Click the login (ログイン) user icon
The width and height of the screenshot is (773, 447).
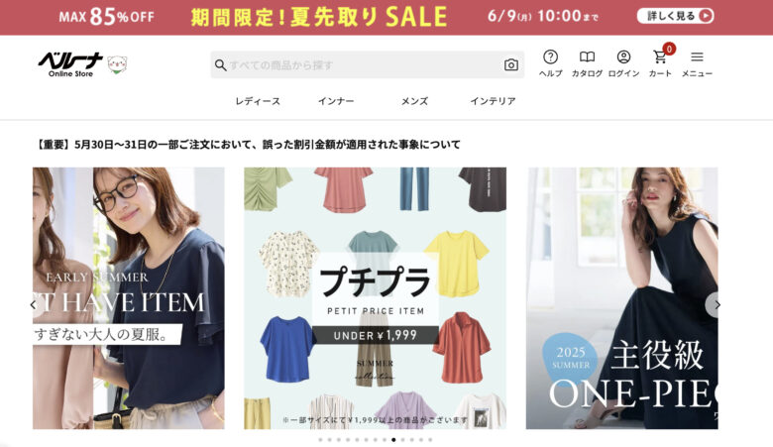pyautogui.click(x=623, y=63)
